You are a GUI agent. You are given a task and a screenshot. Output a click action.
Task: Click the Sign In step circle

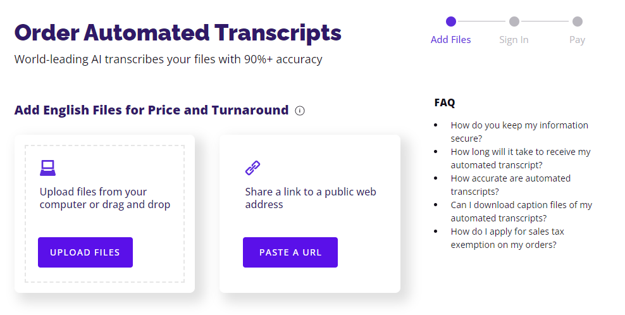click(x=514, y=22)
